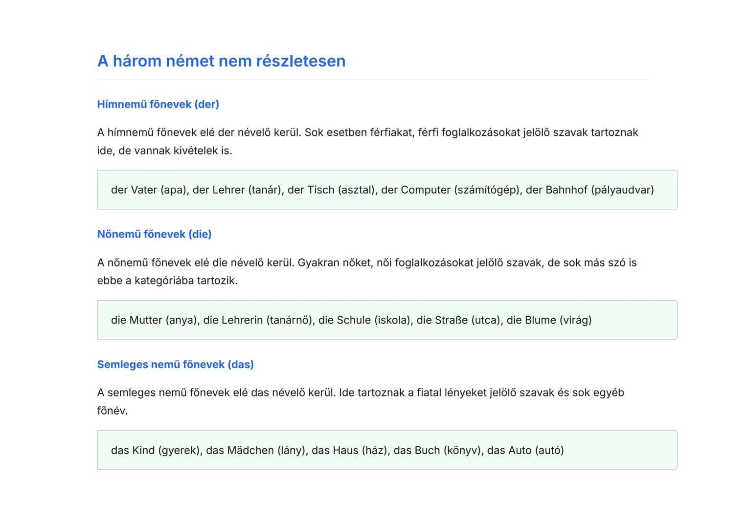Click the "Nőnemű főnevek (die)" subheading
Viewport: 747px width, 528px height.
coord(154,234)
